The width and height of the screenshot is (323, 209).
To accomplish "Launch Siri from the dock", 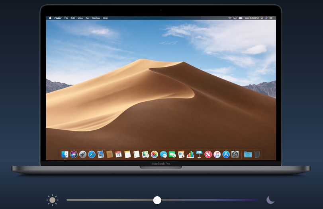I will [74, 154].
